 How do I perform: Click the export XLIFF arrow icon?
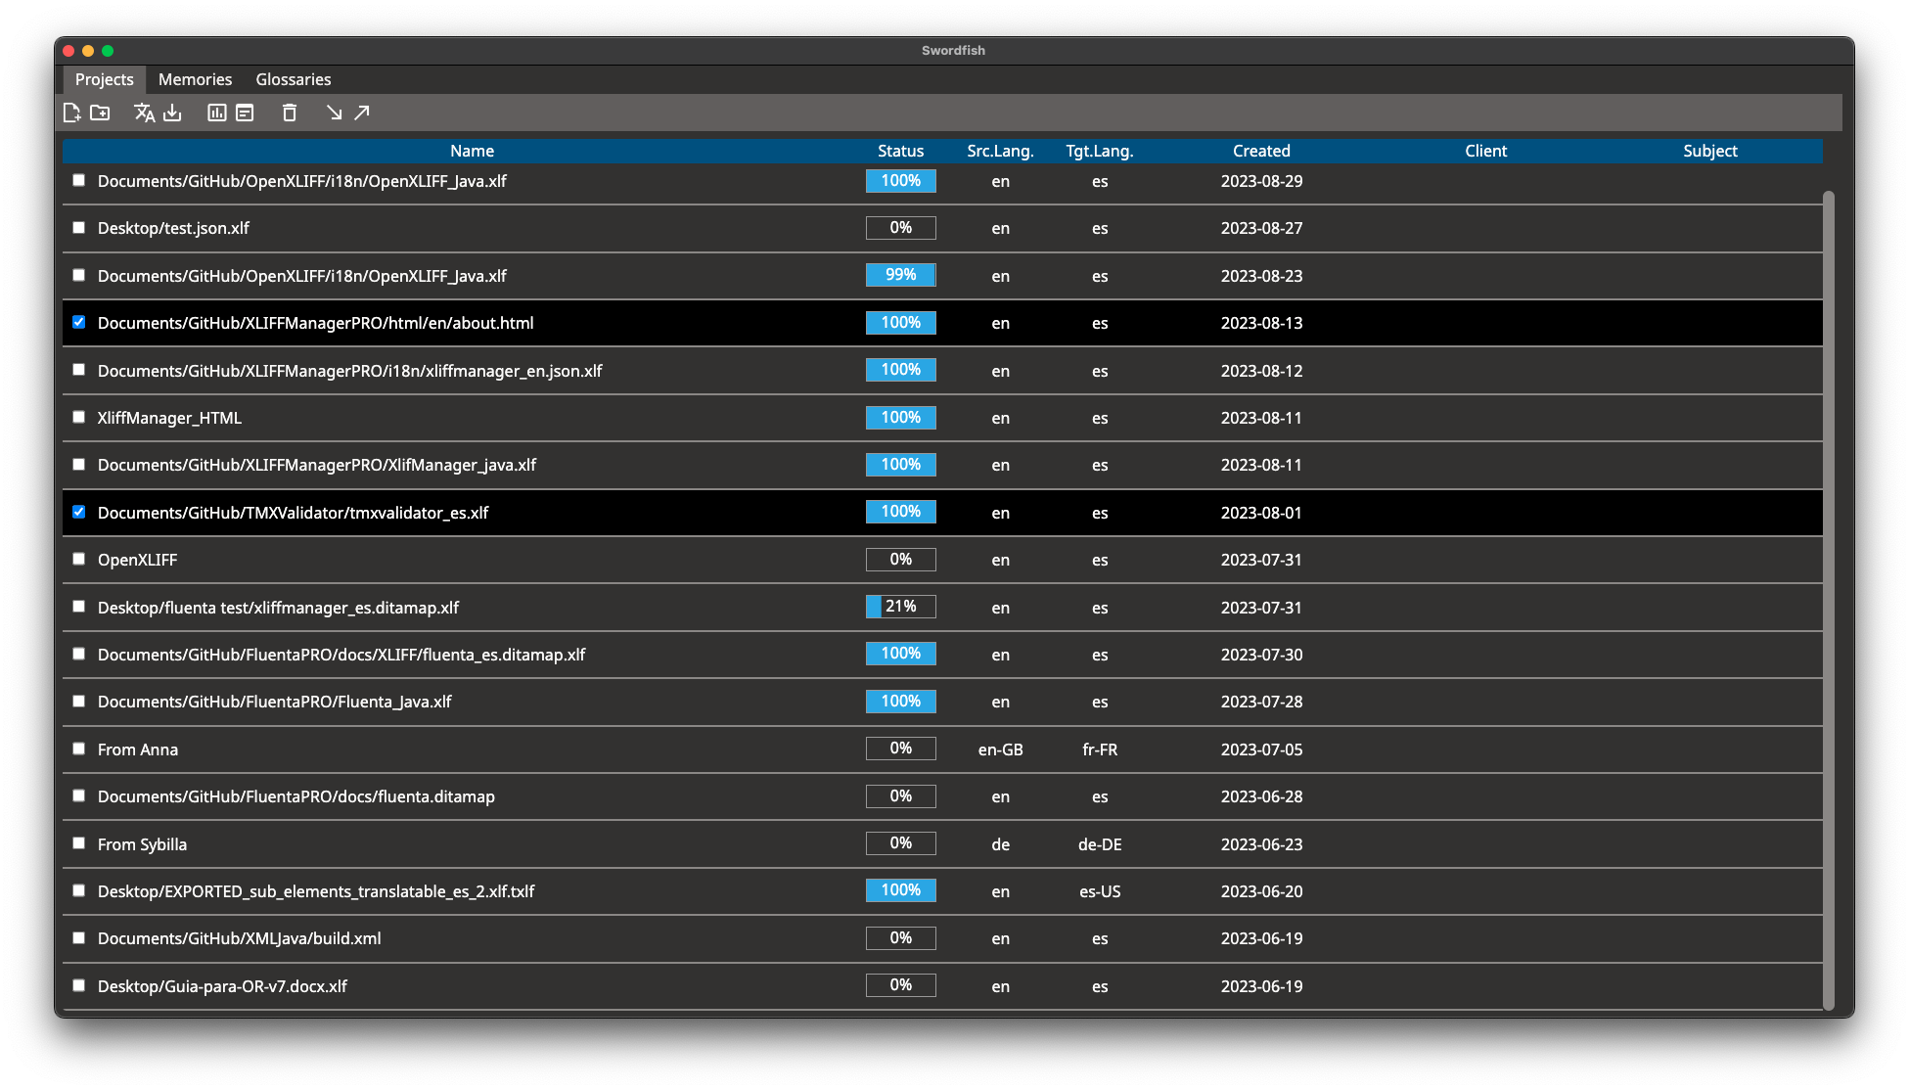[x=362, y=113]
